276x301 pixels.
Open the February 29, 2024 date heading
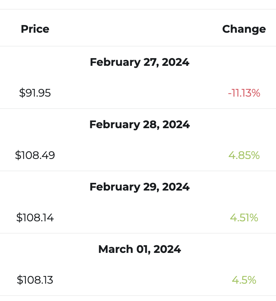pos(140,187)
